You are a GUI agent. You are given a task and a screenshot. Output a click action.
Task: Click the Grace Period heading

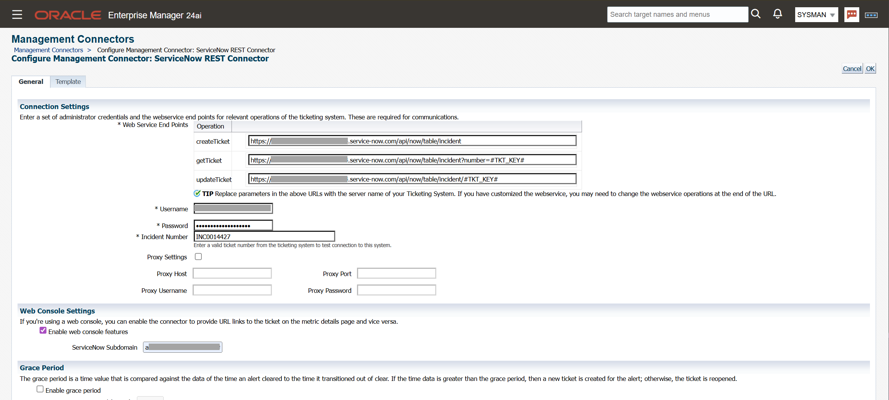pos(42,368)
